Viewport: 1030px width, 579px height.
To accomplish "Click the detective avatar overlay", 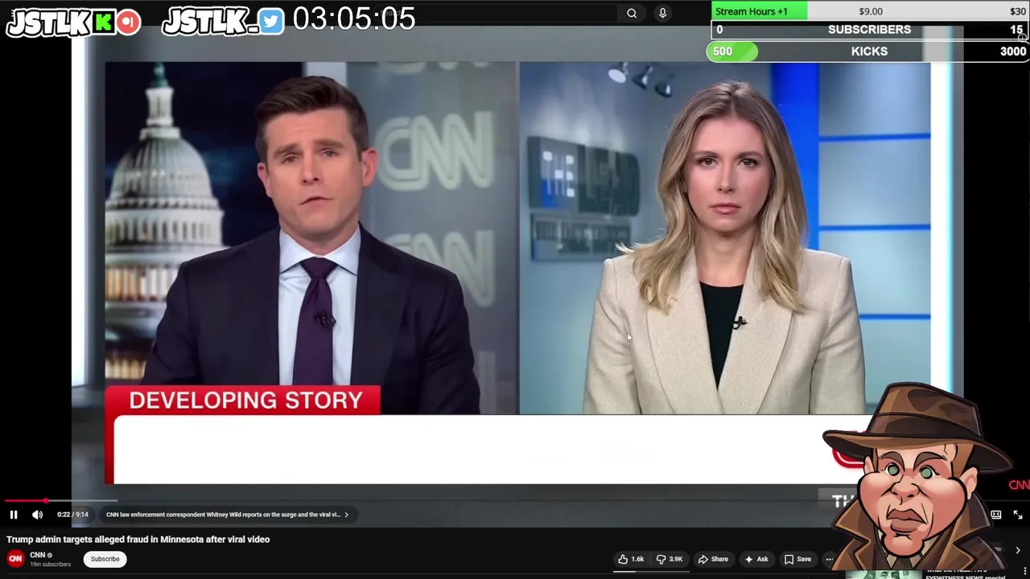I will coord(917,476).
